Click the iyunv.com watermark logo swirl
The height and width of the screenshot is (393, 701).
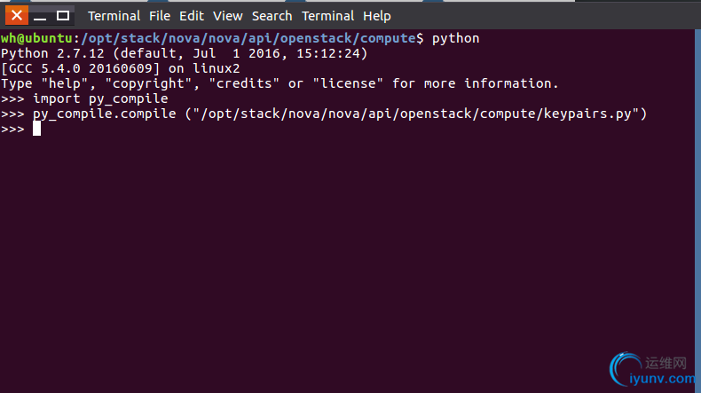pyautogui.click(x=625, y=368)
